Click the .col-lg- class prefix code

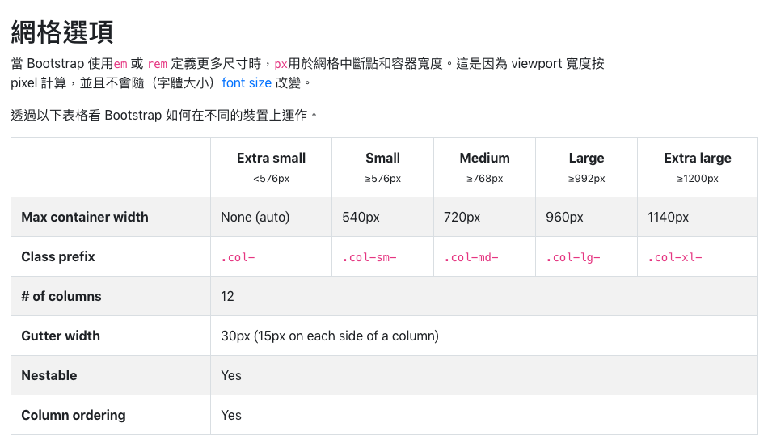pyautogui.click(x=573, y=258)
